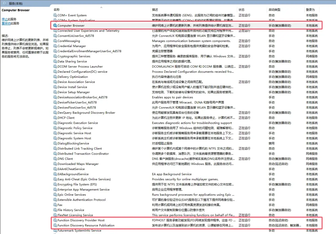Select Declared Configuration(DC) service row
This screenshot has height=234, width=336.
click(186, 72)
